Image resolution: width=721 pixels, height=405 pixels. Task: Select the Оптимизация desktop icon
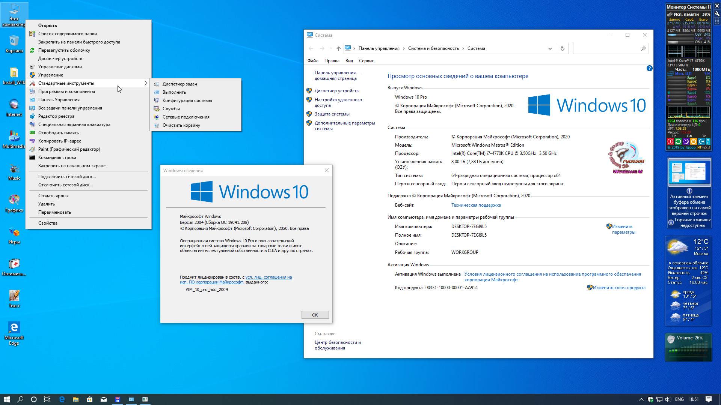(14, 267)
